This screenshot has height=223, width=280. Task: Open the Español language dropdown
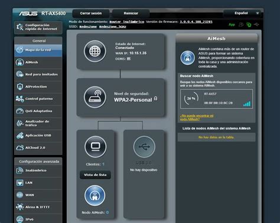(242, 14)
